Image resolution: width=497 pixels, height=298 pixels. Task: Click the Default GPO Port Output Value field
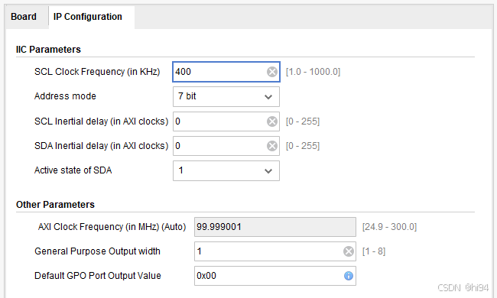pos(275,276)
